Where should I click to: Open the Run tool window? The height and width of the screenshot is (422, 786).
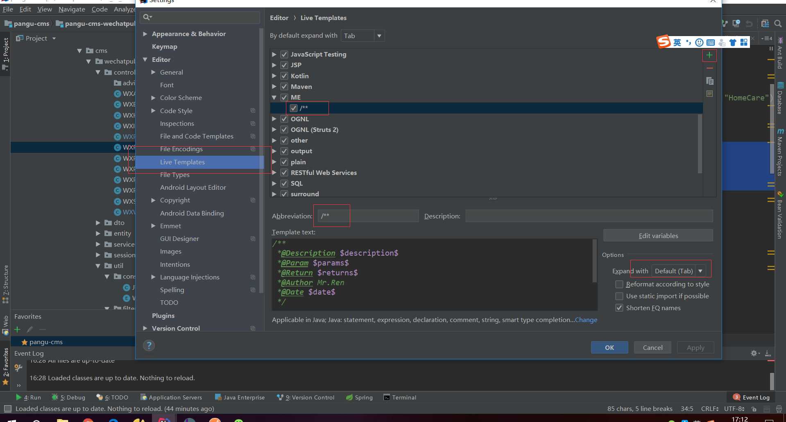pyautogui.click(x=28, y=397)
